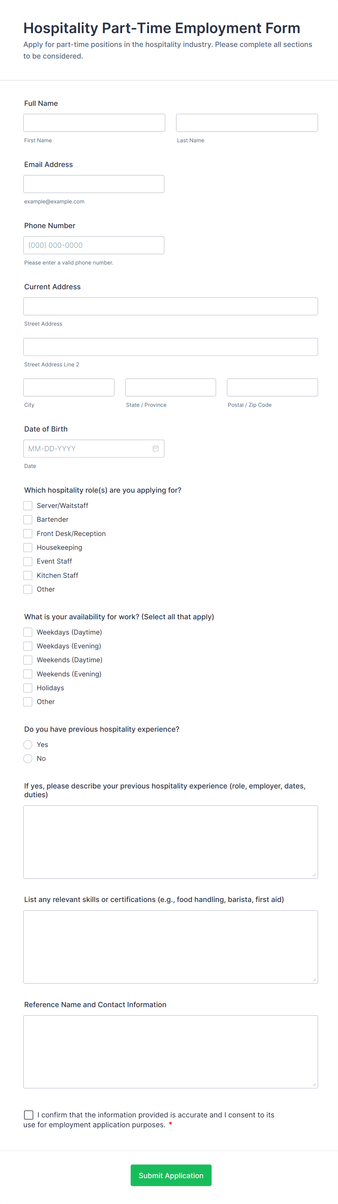Enable the Housekeeping role option
This screenshot has height=1204, width=338.
pos(28,547)
